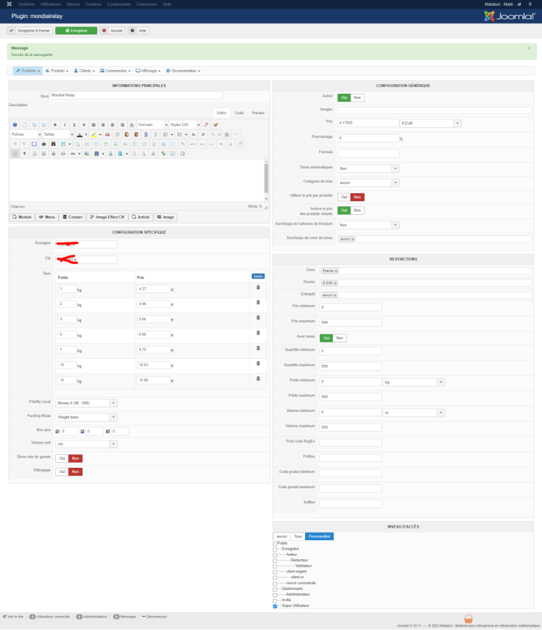Open the Commandes menu
Screen dimensions: 542x630
(x=116, y=71)
